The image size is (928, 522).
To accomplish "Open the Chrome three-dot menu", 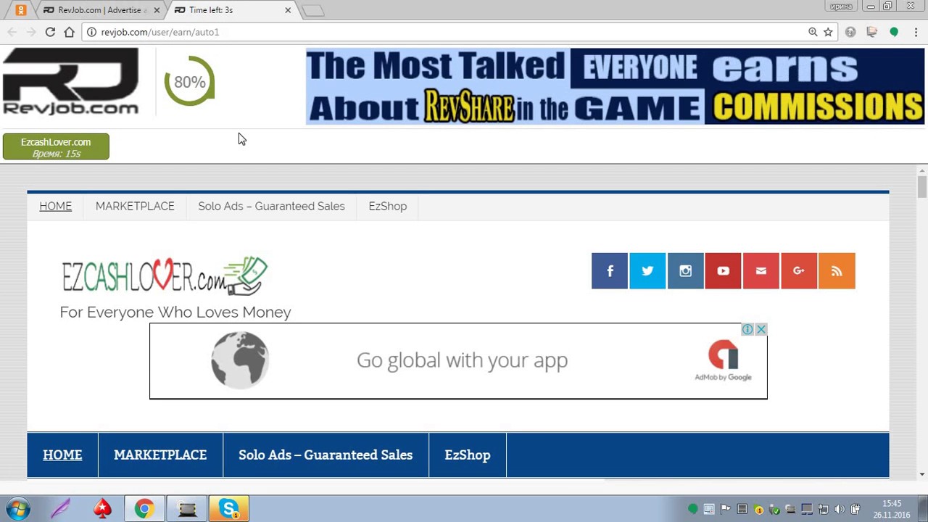I will 916,32.
